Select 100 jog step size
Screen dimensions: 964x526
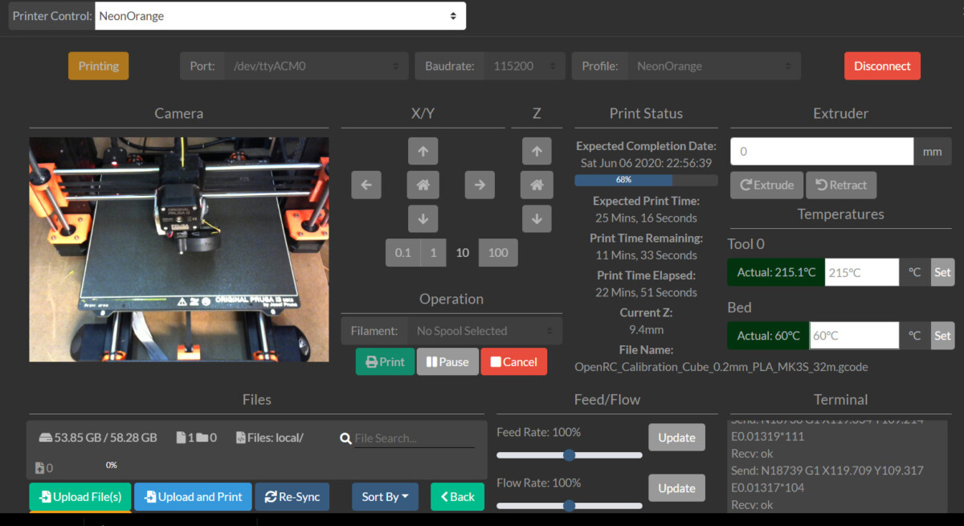pos(498,252)
